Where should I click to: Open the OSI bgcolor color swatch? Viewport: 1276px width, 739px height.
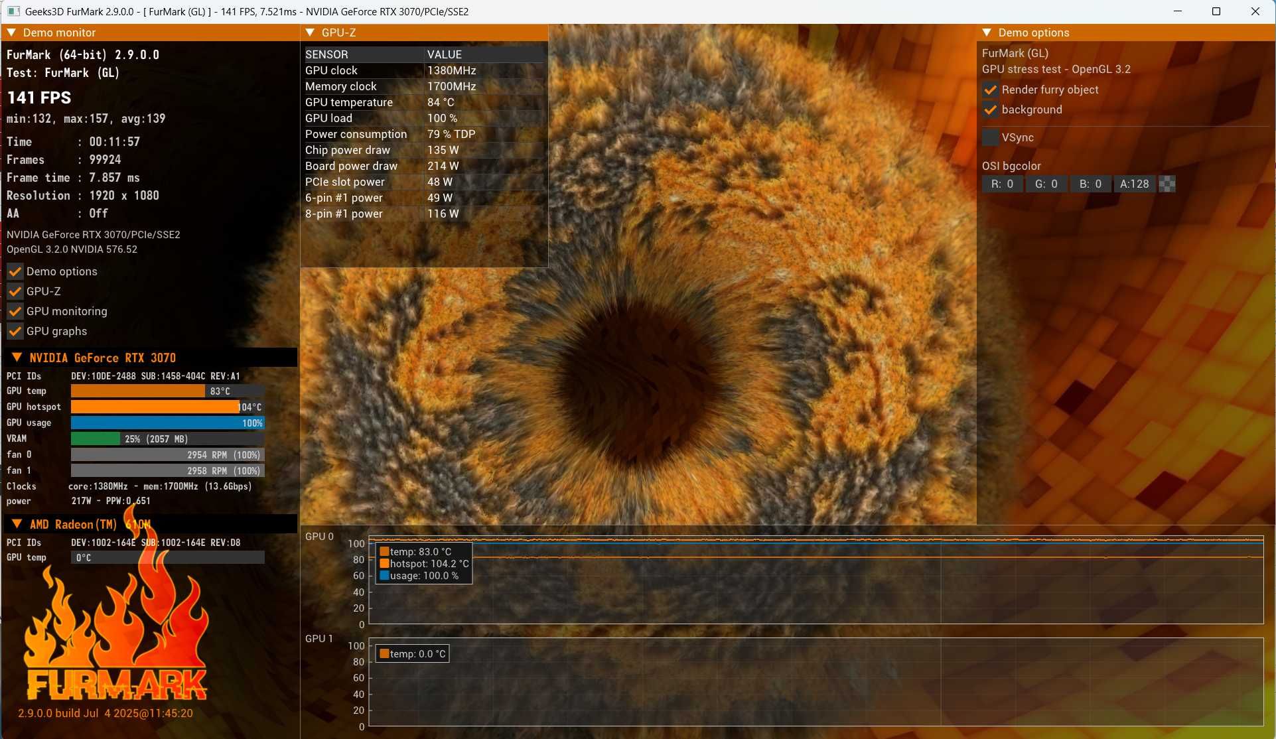pos(1167,184)
